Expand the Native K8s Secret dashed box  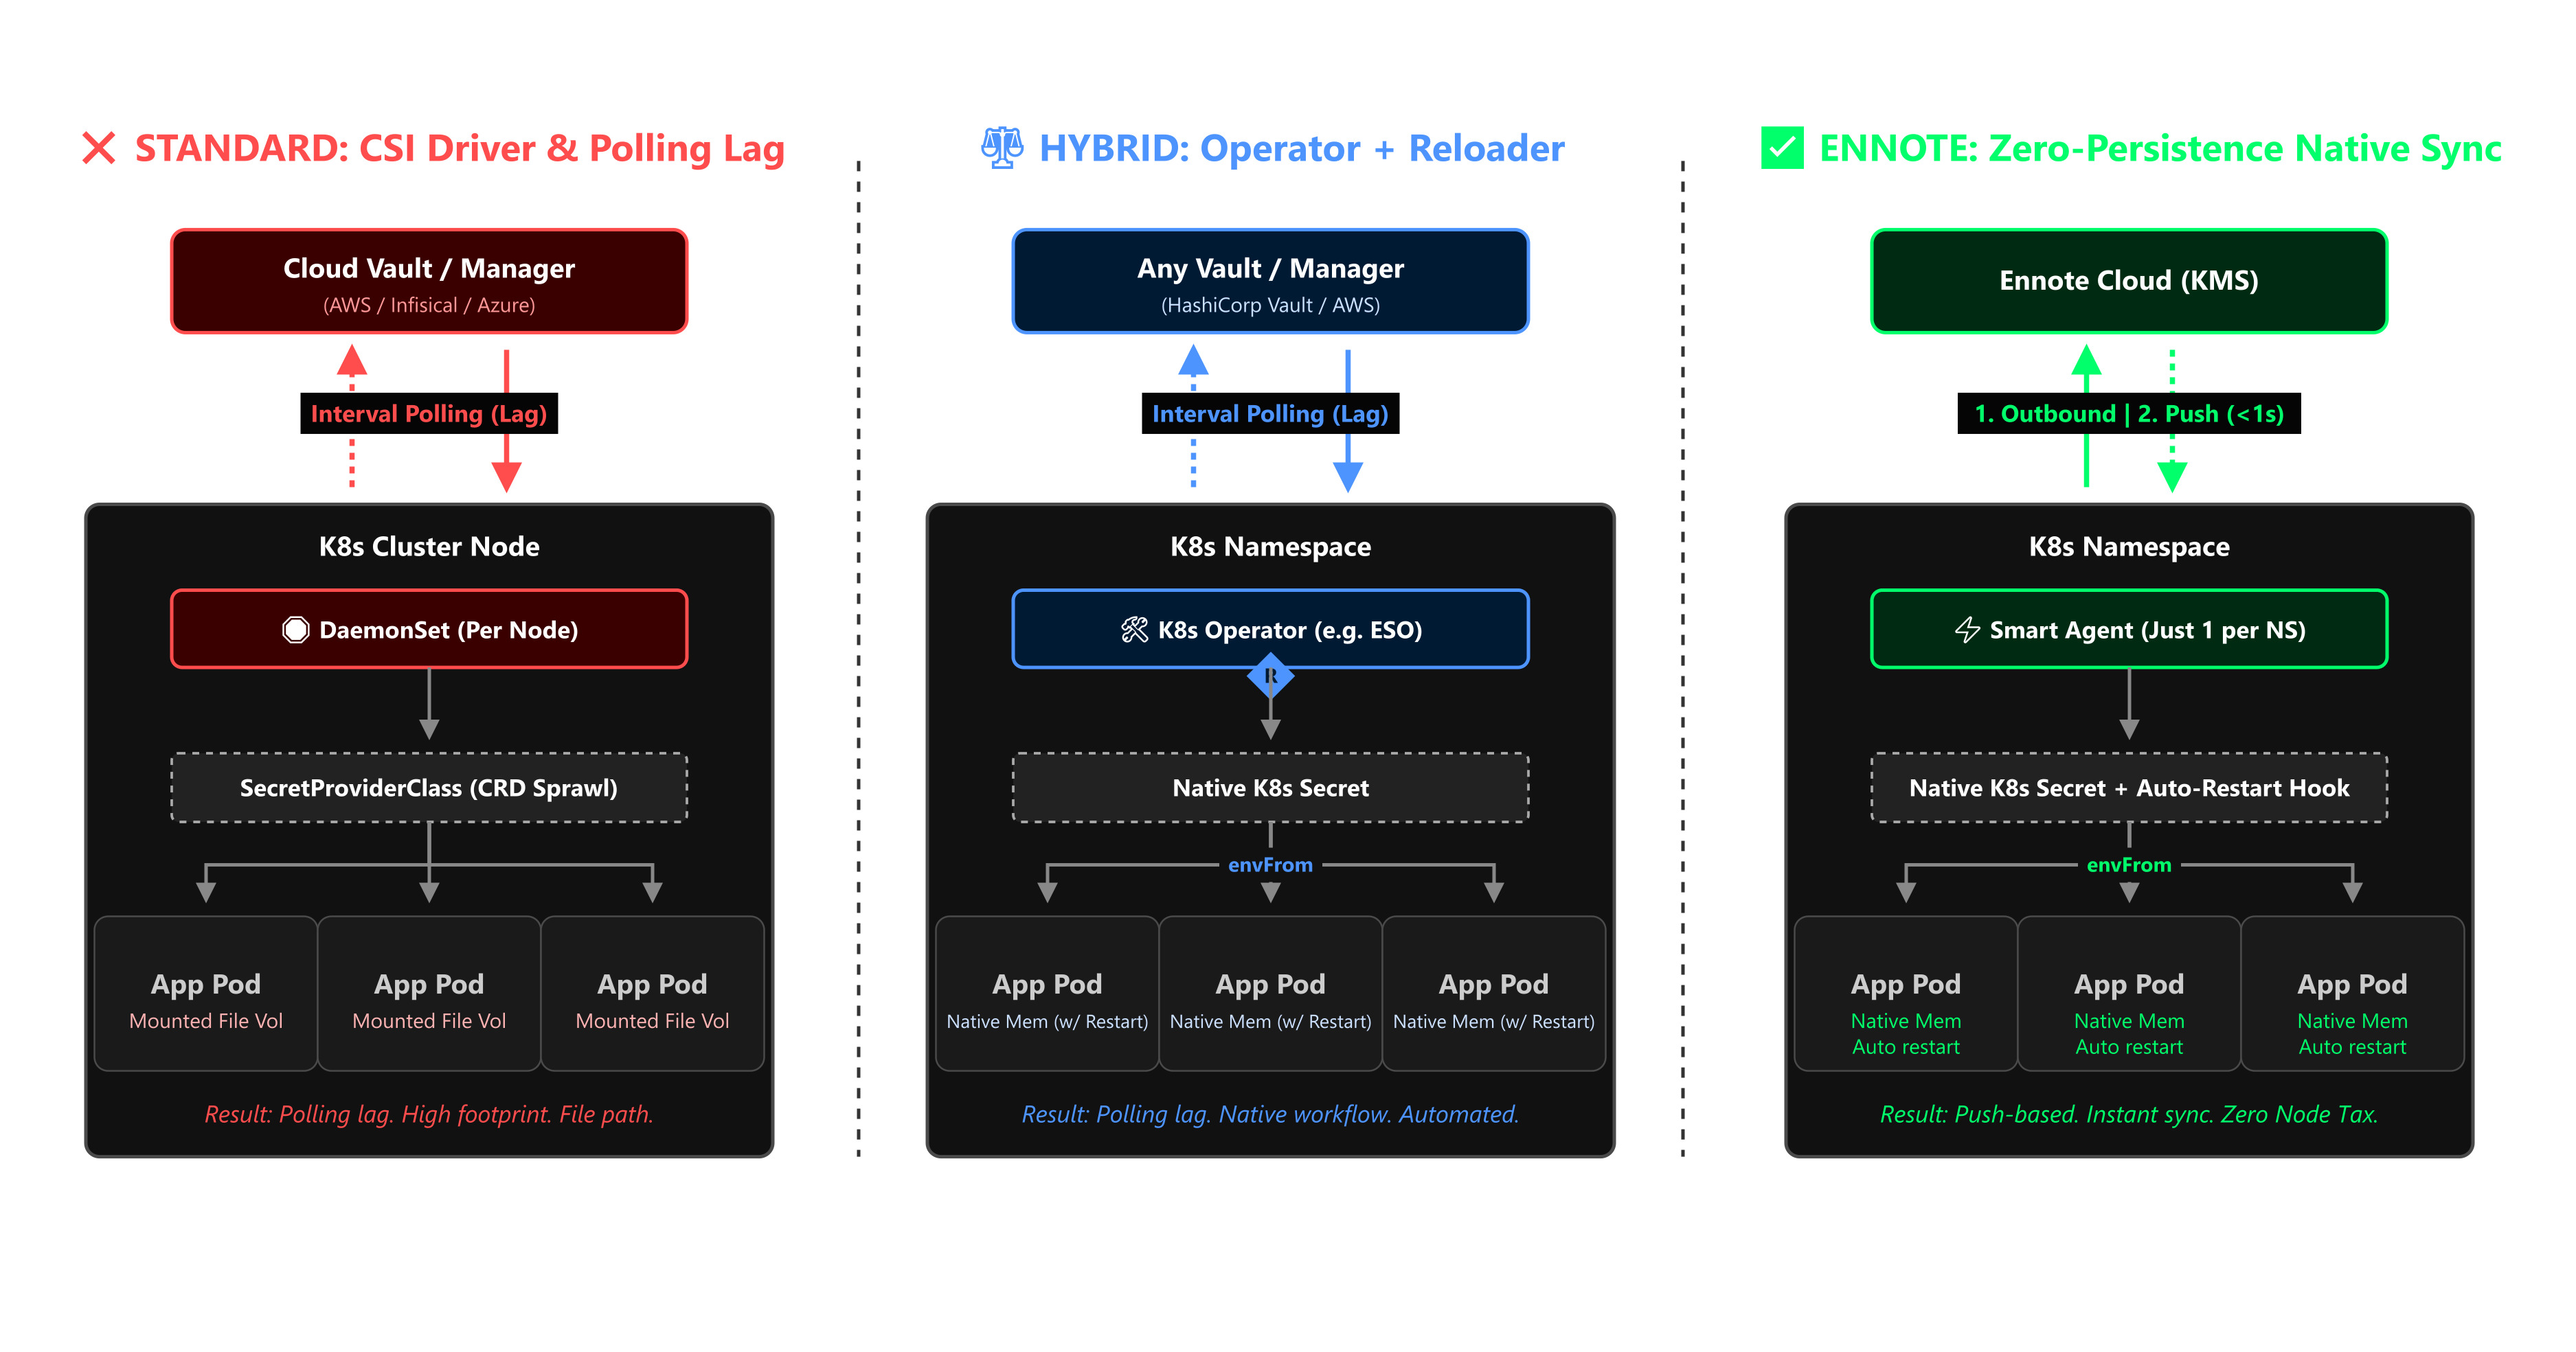click(x=1270, y=788)
